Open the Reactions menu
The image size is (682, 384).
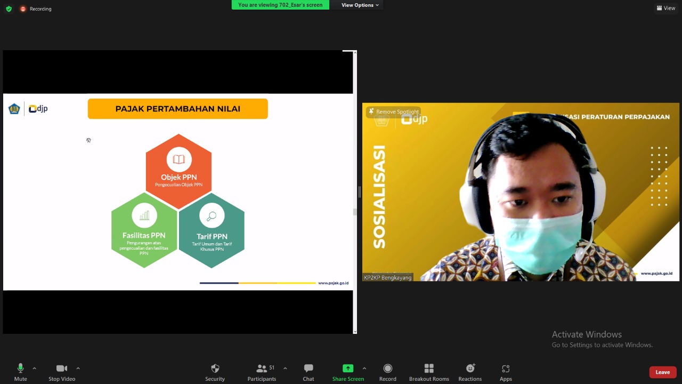coord(470,369)
